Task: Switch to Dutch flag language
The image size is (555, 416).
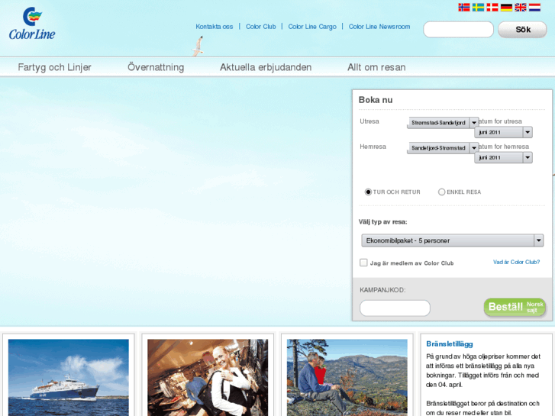Action: pos(534,7)
